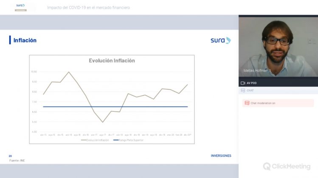Click the 'Fuente: INE' source note

click(17, 161)
